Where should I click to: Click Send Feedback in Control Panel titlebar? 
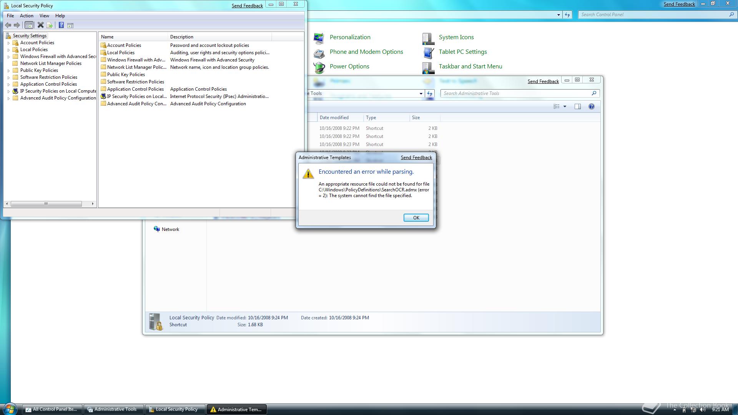(x=679, y=4)
